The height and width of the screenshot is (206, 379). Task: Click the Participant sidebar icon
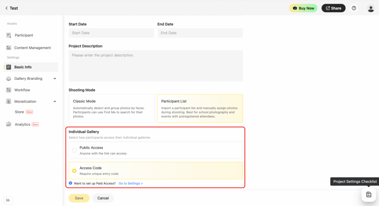pos(9,35)
